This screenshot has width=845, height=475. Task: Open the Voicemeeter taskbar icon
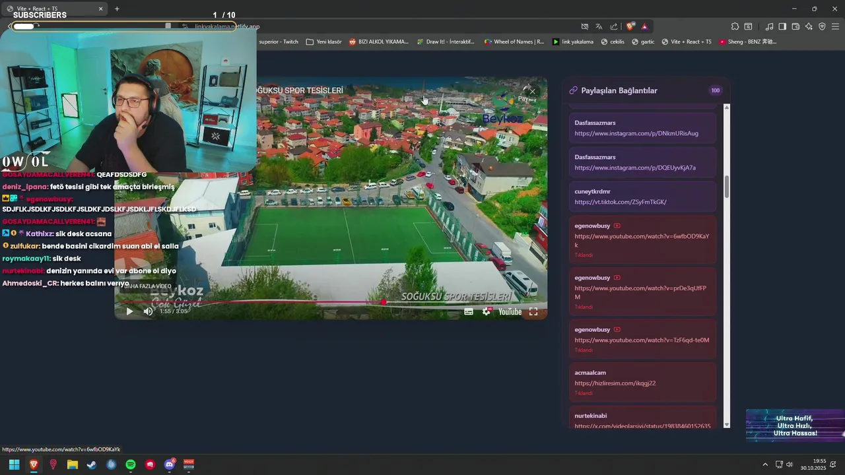[x=189, y=464]
